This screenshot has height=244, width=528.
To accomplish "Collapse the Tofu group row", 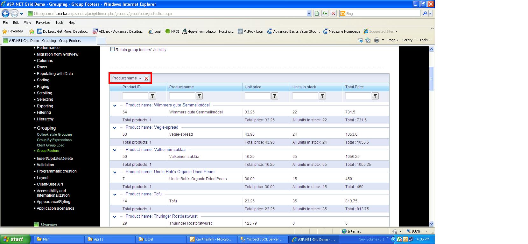I will tap(115, 194).
